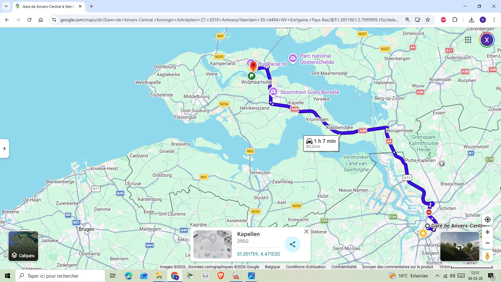This screenshot has width=501, height=282.
Task: Zoom out on the map
Action: tap(487, 243)
